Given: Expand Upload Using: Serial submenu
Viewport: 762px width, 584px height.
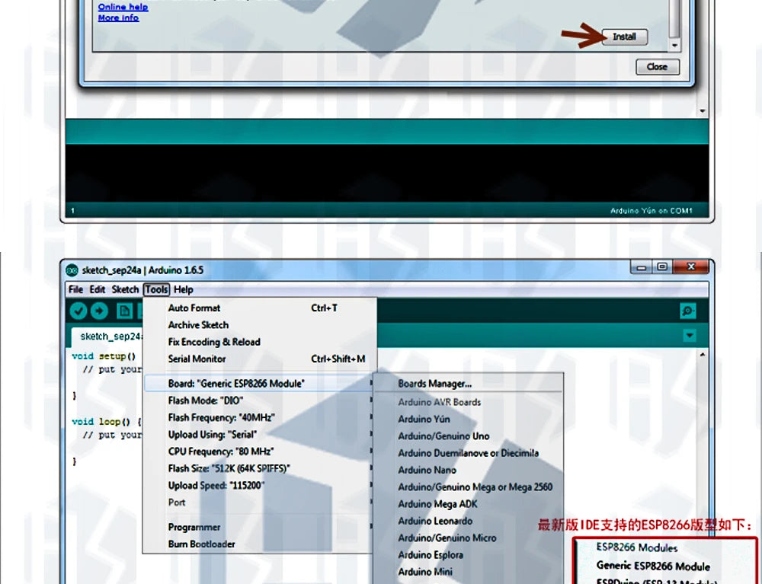Looking at the screenshot, I should (x=260, y=435).
